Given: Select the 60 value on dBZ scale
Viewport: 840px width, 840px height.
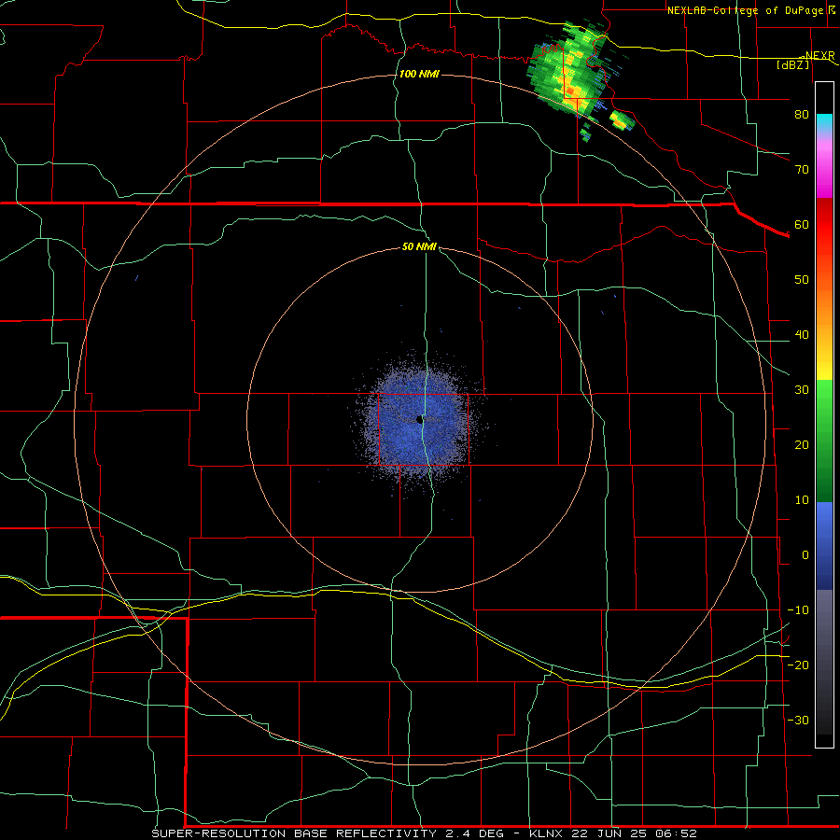Looking at the screenshot, I should 802,224.
